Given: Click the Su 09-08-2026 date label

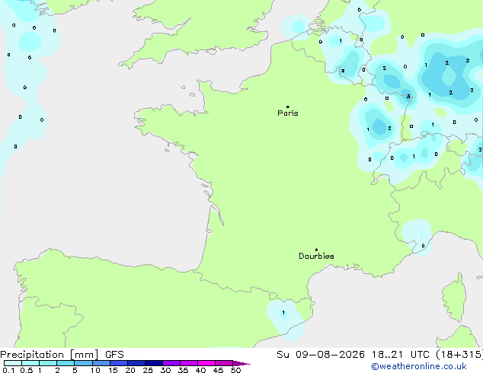Looking at the screenshot, I should click(x=321, y=355).
